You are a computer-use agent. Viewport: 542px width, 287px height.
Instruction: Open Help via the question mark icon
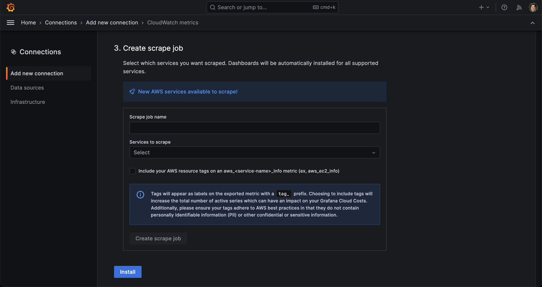(504, 7)
